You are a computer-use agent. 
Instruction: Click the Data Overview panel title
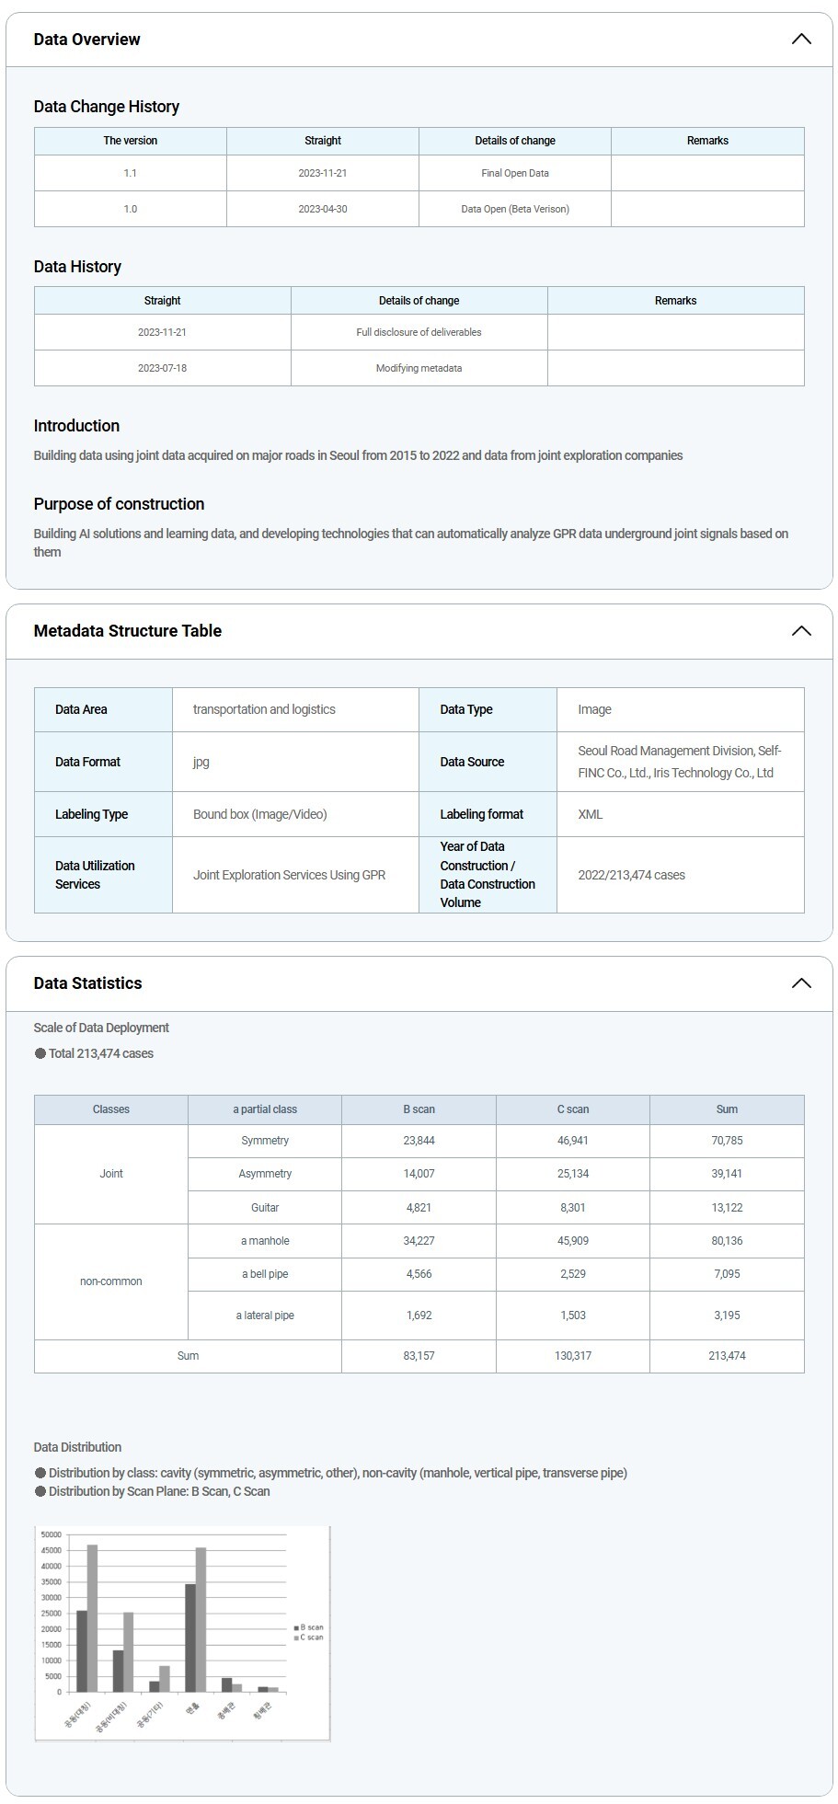[87, 40]
